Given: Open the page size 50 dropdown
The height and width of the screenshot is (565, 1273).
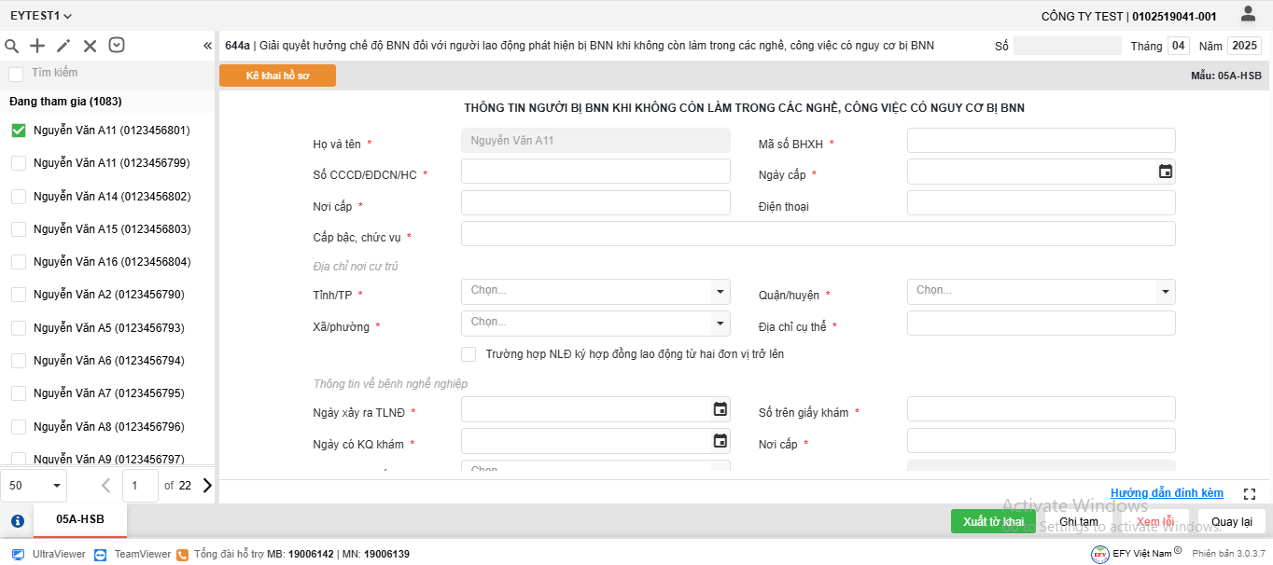Looking at the screenshot, I should pyautogui.click(x=35, y=486).
